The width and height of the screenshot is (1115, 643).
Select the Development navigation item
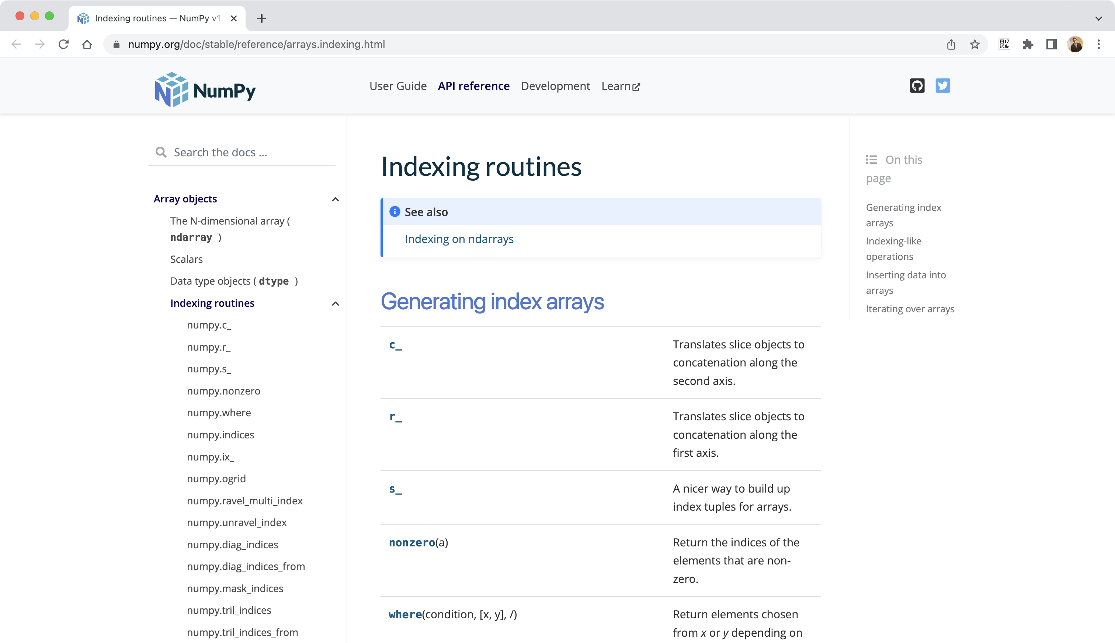(x=555, y=86)
